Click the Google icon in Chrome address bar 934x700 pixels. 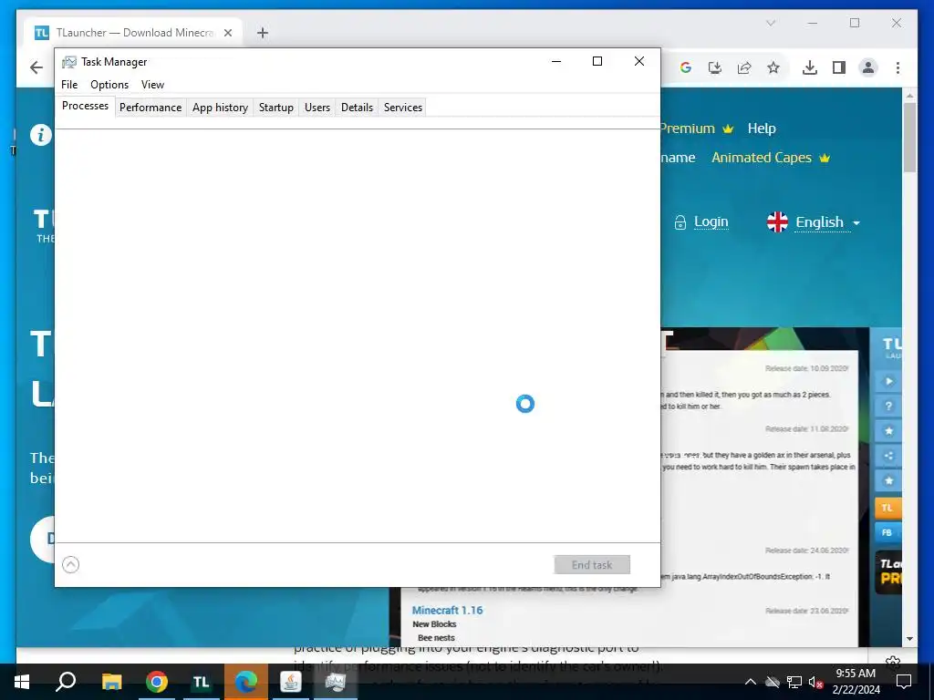pos(686,67)
